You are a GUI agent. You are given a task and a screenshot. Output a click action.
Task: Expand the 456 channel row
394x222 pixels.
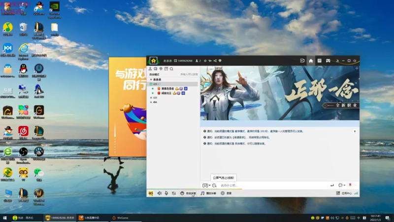click(151, 102)
